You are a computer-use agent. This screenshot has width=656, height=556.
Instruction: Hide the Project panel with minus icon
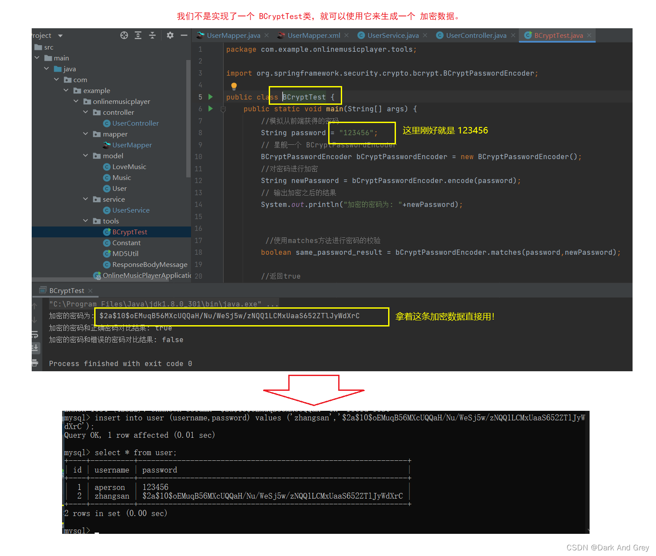tap(184, 35)
